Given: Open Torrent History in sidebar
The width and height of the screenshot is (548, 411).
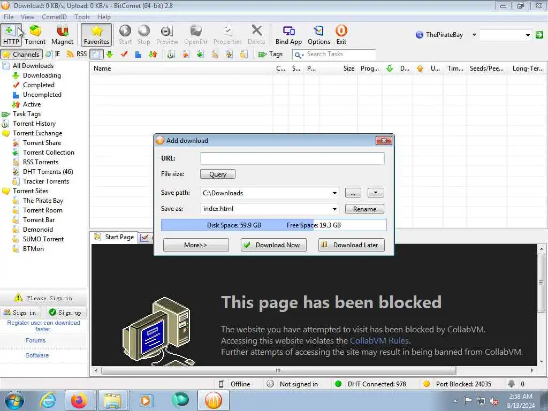Looking at the screenshot, I should point(34,124).
